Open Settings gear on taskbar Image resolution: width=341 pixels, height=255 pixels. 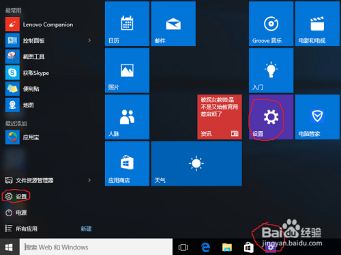pos(271,248)
